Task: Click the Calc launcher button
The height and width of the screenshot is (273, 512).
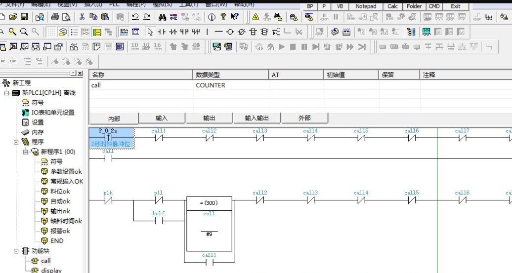Action: click(x=392, y=6)
